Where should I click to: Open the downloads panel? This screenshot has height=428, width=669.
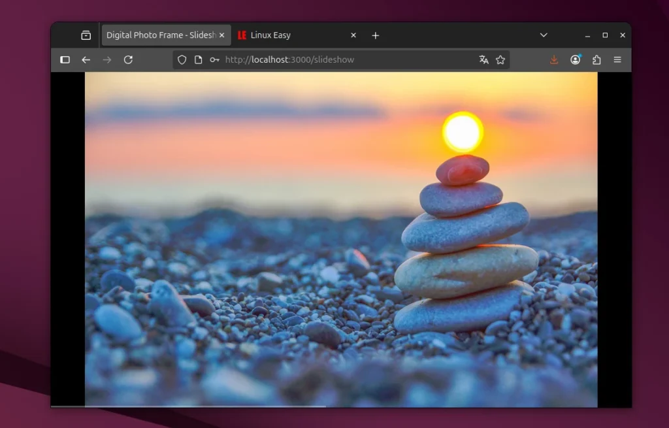(x=554, y=59)
